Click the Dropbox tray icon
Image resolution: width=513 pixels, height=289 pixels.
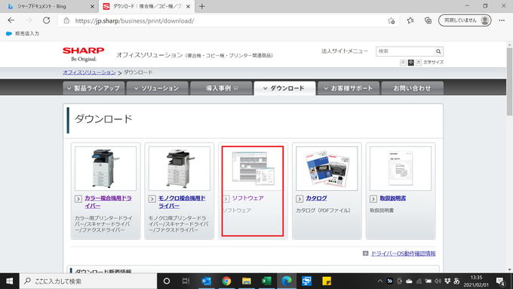[447, 281]
